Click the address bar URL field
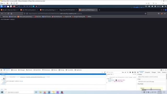The height and width of the screenshot is (94, 167). [85, 14]
